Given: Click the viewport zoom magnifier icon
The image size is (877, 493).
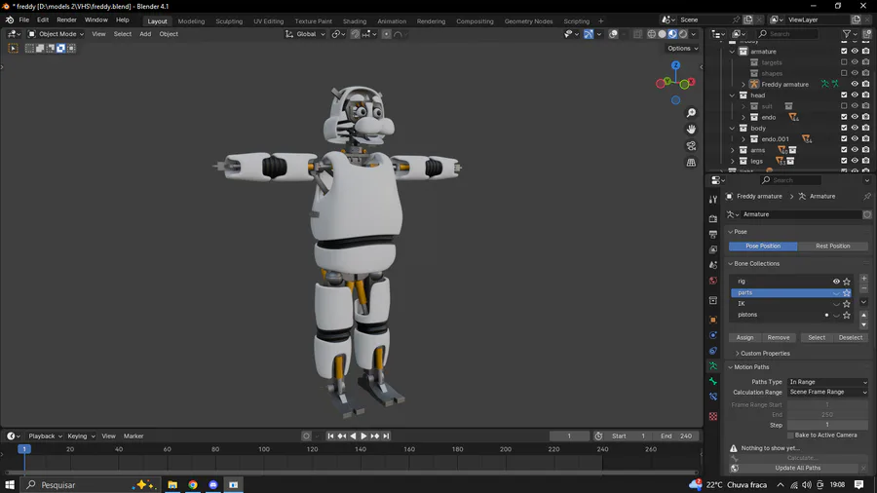Looking at the screenshot, I should coord(691,113).
